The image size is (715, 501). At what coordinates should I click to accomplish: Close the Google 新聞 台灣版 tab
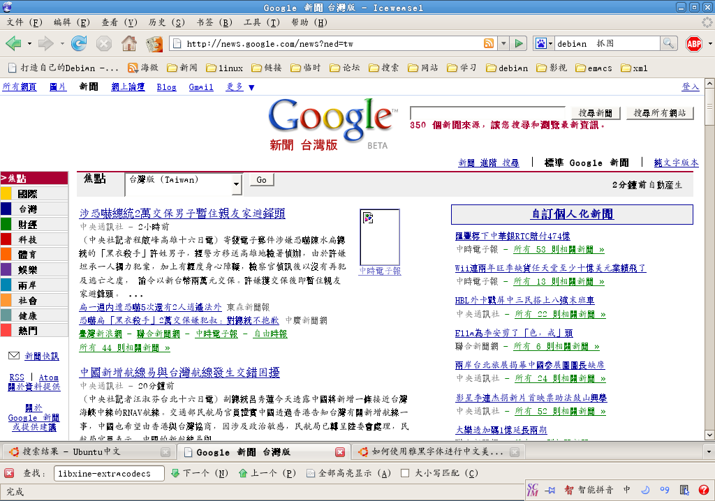point(340,451)
